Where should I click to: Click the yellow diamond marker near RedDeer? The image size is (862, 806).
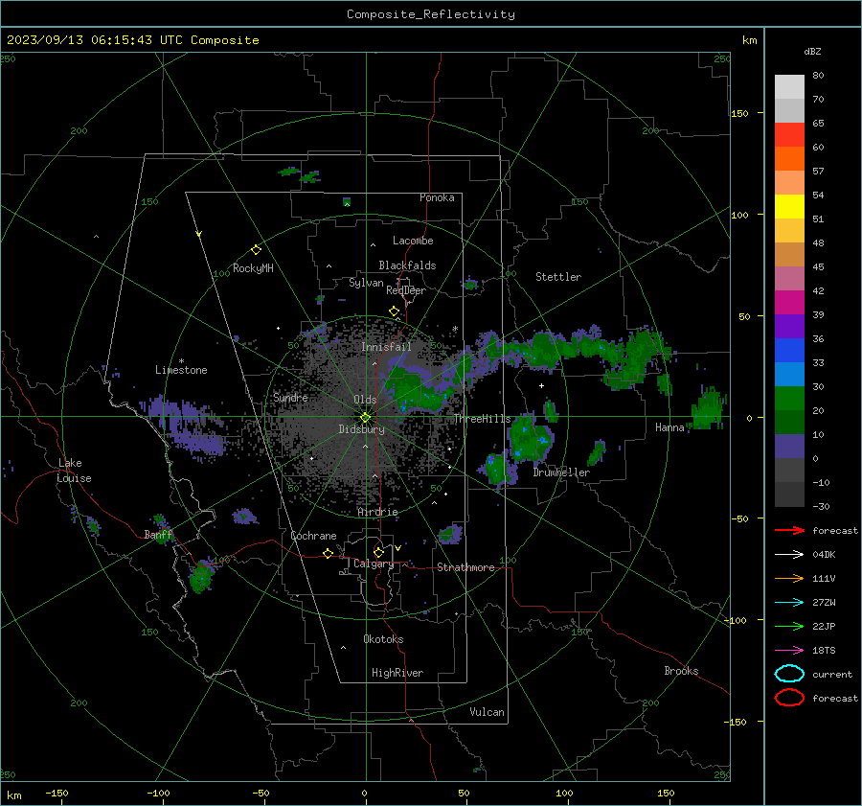395,311
